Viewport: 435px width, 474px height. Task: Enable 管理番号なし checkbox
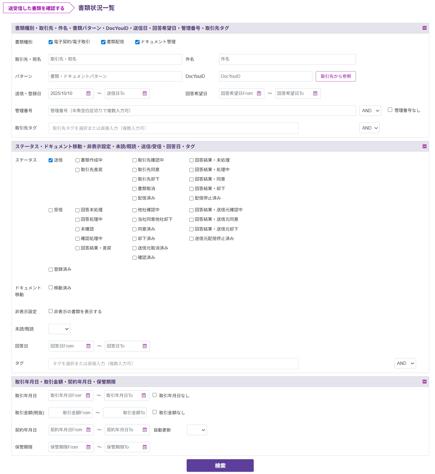(390, 110)
